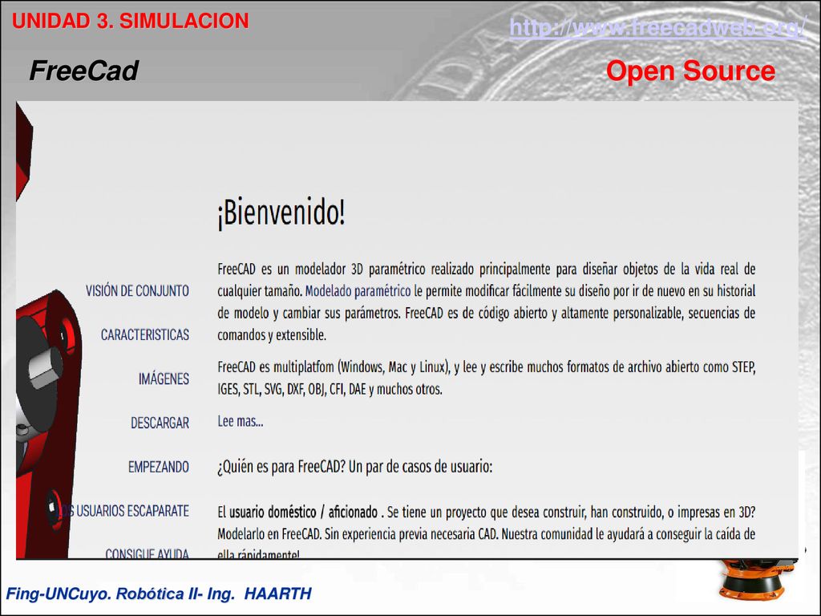Follow the Modelado paramétrico link
The height and width of the screenshot is (616, 821).
[358, 290]
